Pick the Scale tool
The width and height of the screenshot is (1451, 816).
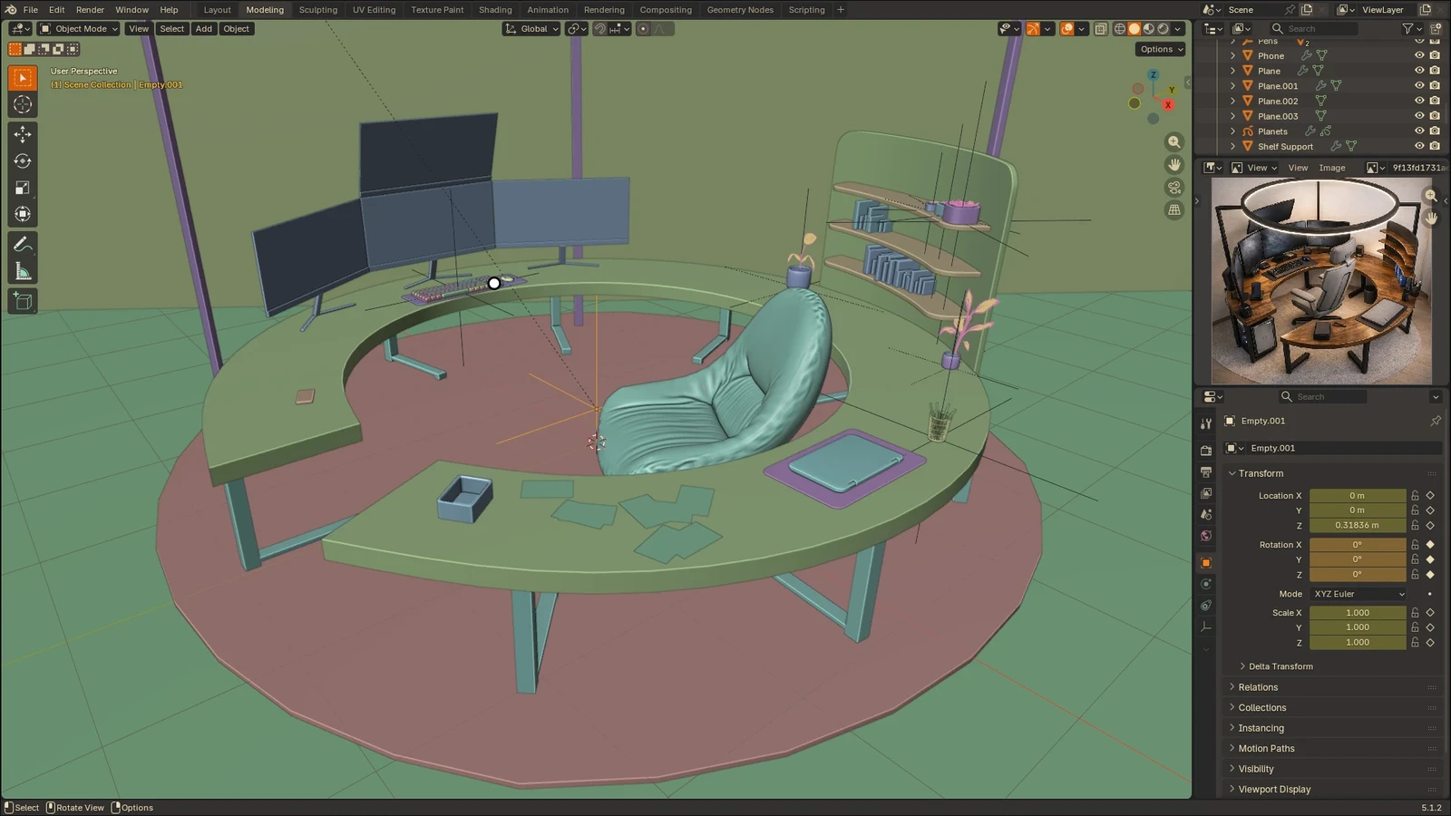(23, 188)
